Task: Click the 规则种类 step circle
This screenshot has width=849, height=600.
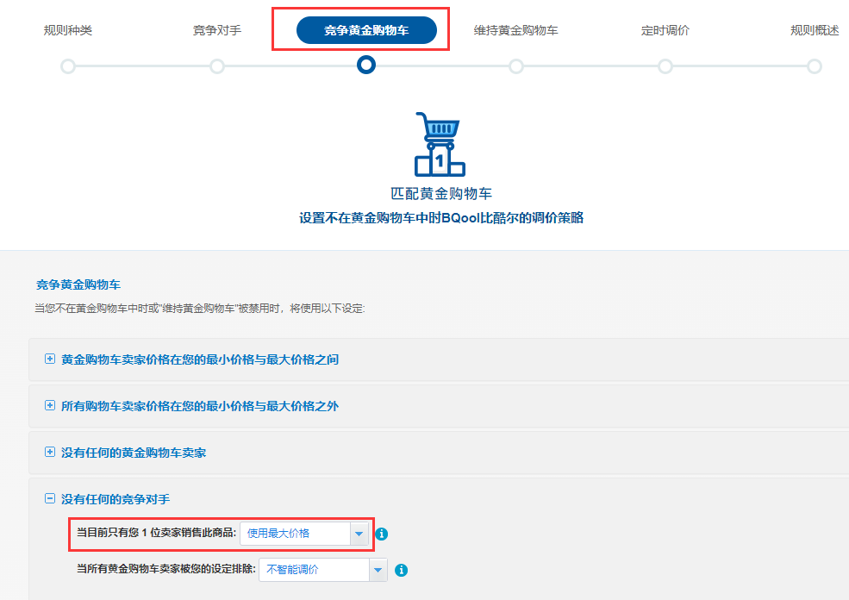Action: point(68,66)
